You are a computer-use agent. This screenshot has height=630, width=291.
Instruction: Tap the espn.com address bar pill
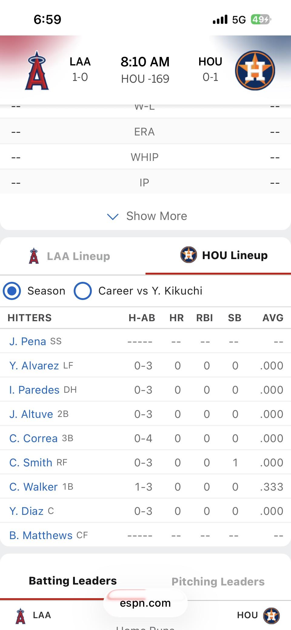145,603
